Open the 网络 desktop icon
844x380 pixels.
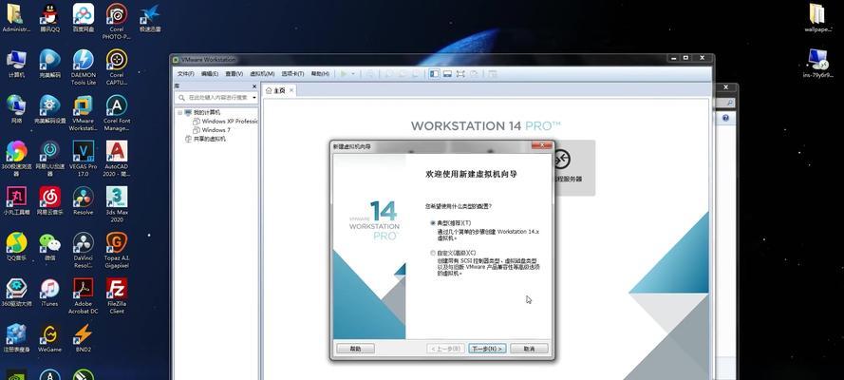pyautogui.click(x=17, y=110)
